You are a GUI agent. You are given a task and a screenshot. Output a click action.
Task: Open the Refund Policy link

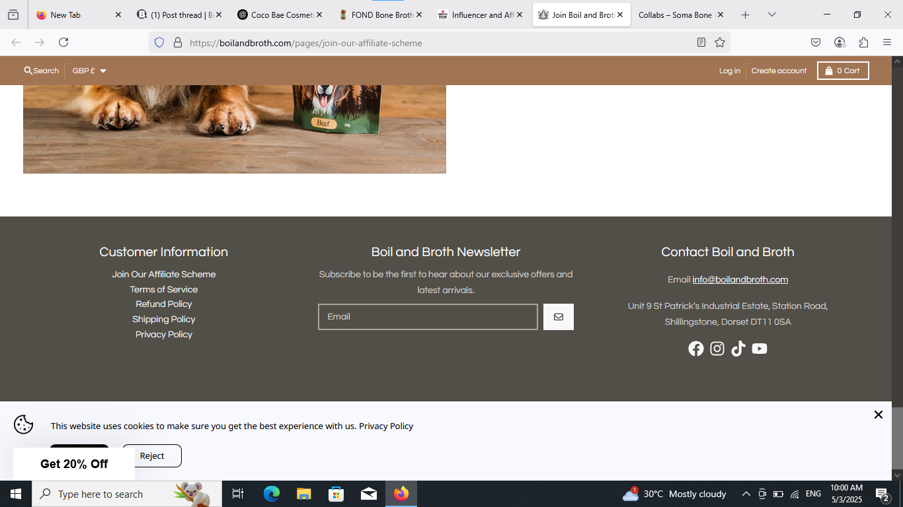(164, 304)
